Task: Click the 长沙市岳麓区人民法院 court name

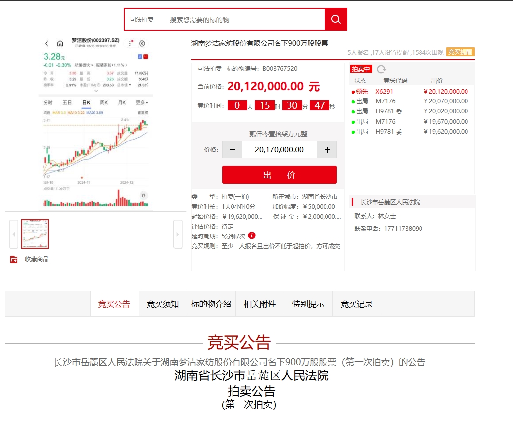Action: [390, 202]
